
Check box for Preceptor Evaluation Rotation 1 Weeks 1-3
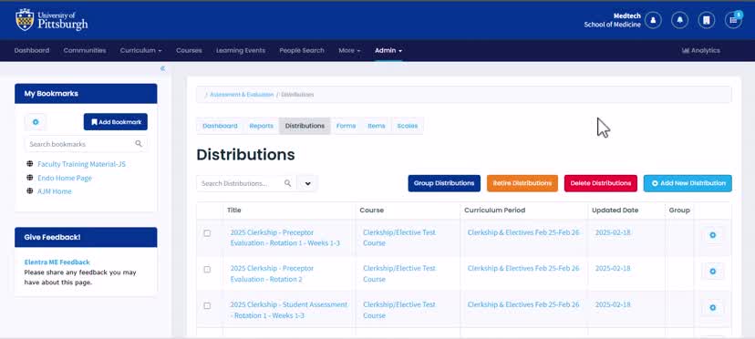click(x=207, y=233)
